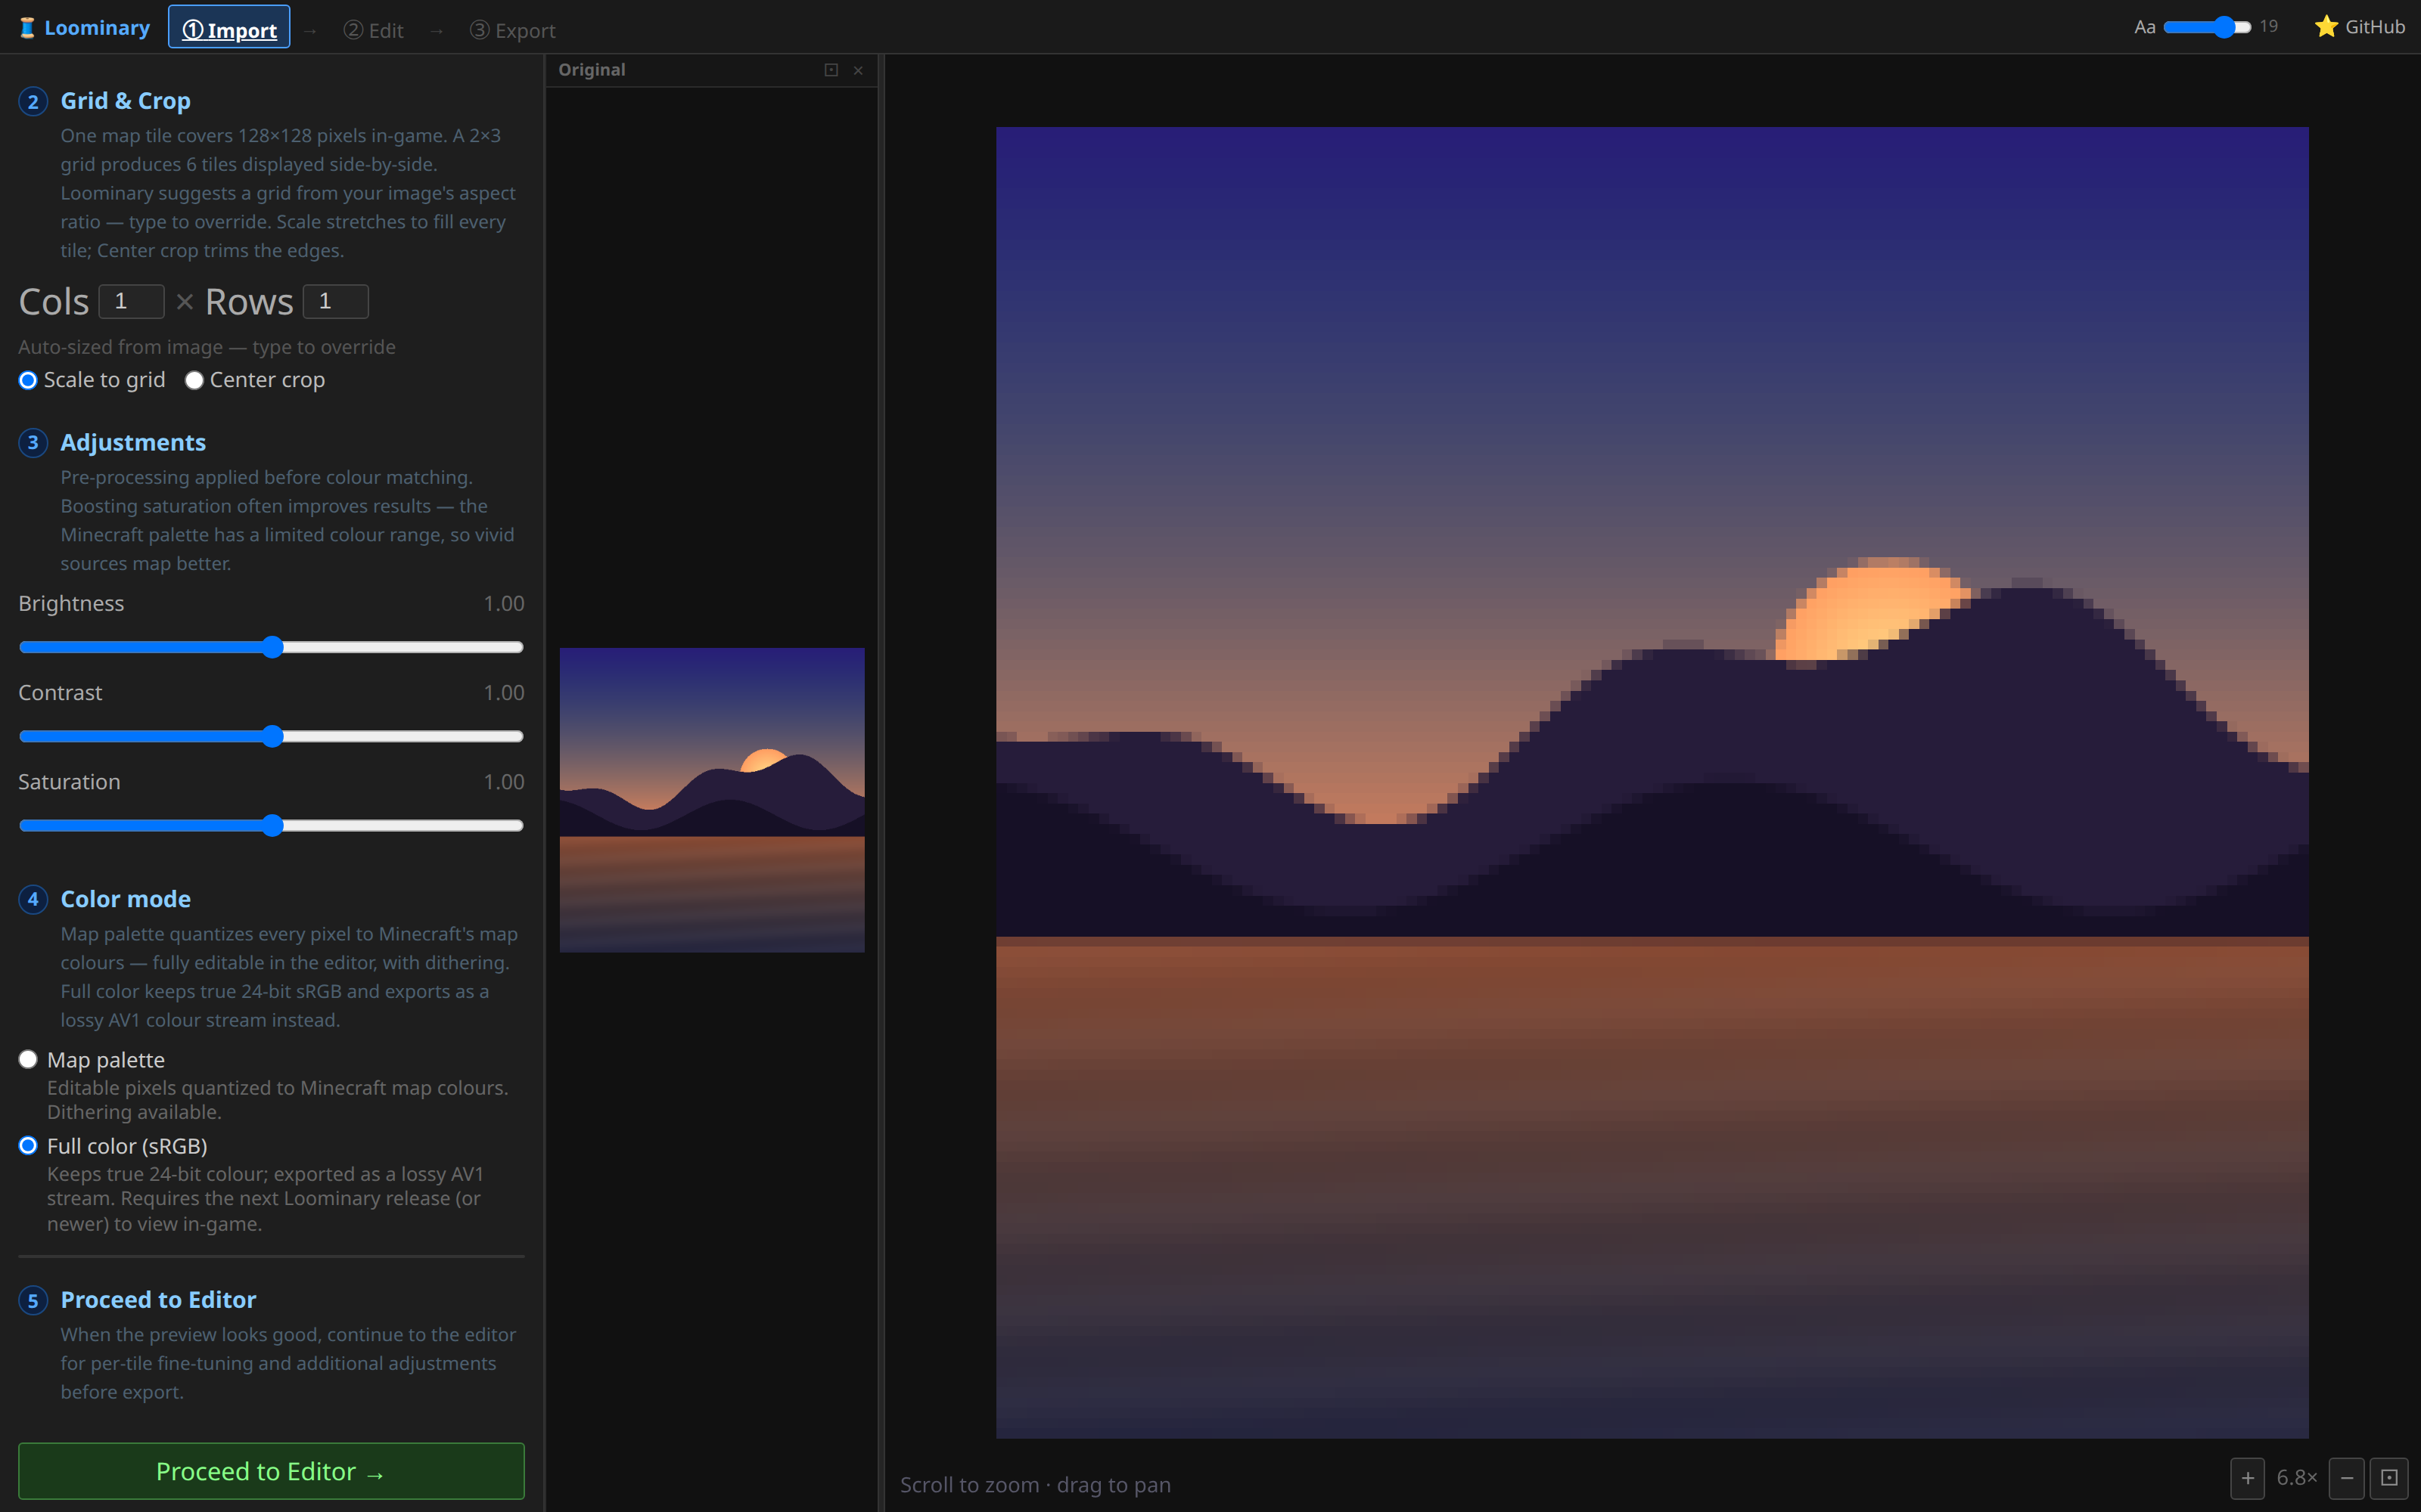Click the Proceed to Editor button

(x=271, y=1471)
